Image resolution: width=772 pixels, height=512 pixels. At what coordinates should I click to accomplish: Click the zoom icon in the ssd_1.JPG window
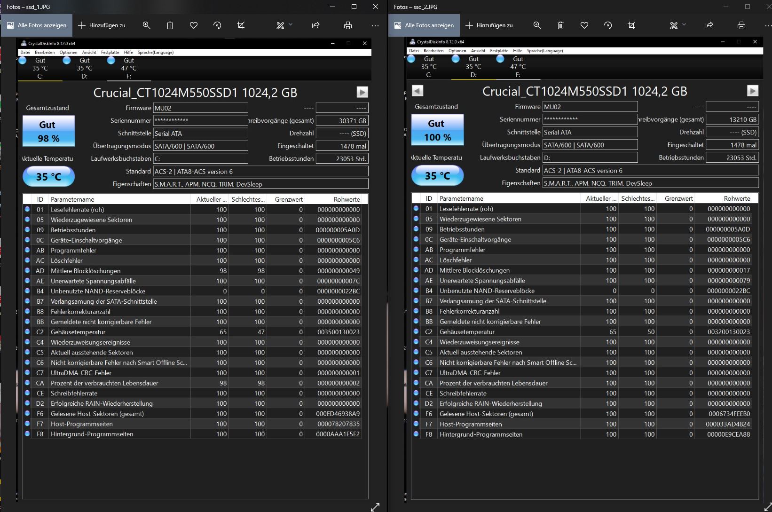click(147, 25)
